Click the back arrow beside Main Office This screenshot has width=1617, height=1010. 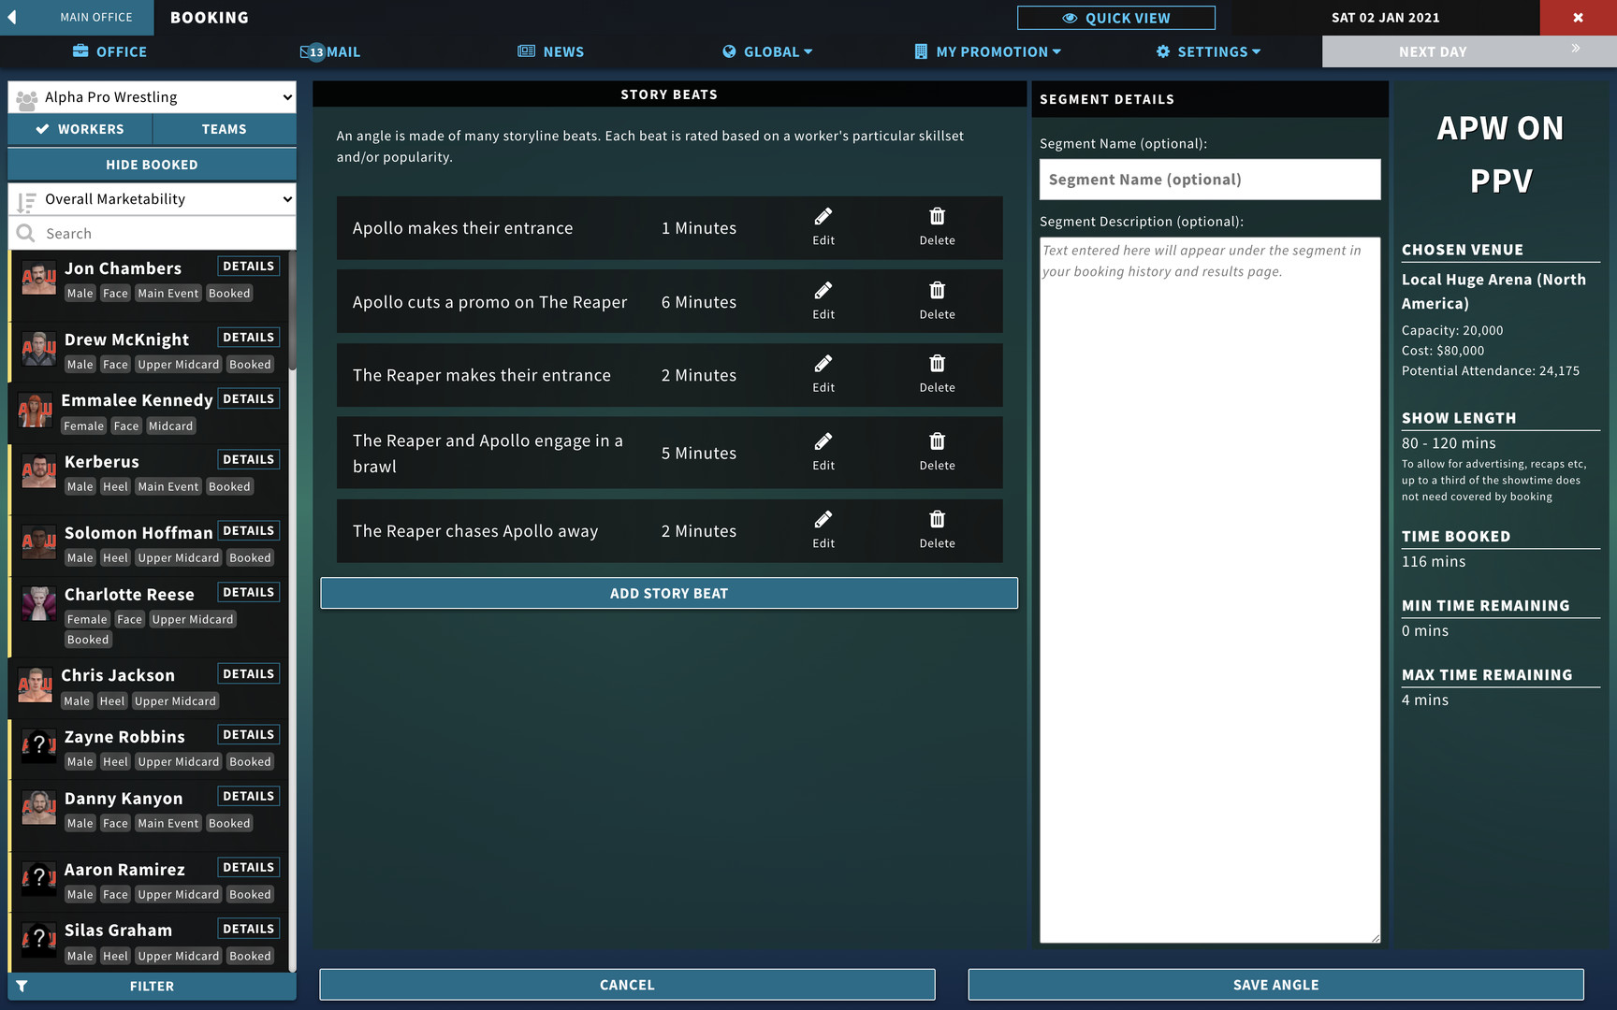[x=12, y=17]
